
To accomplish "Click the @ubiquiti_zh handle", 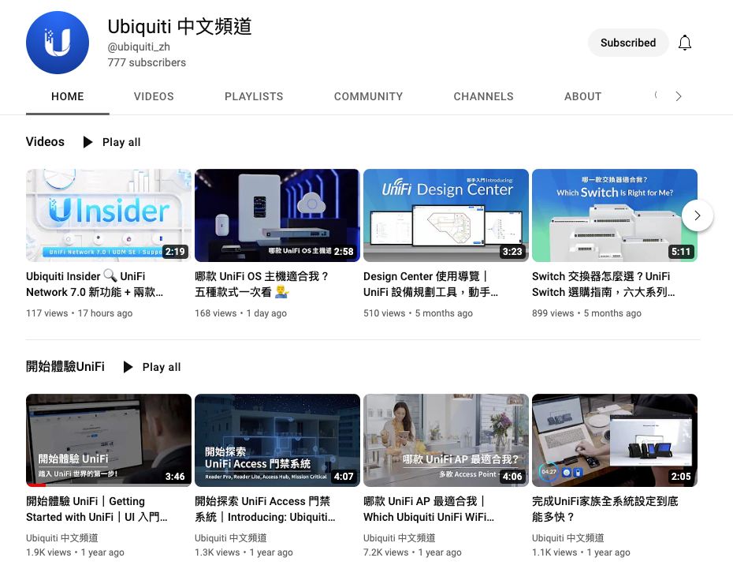I will click(139, 47).
